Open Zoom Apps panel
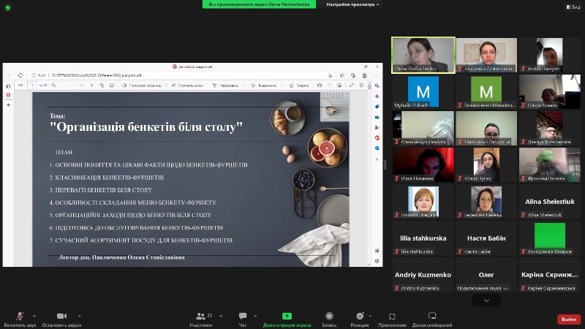 tap(392, 319)
